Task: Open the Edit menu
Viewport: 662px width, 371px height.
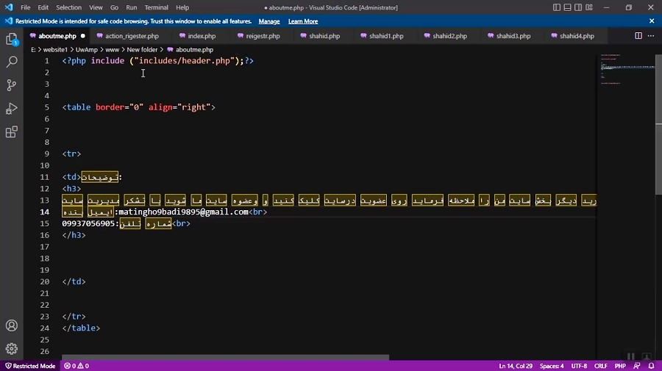Action: coord(43,7)
